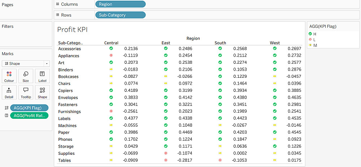Open the Colour marks card button

(9, 76)
